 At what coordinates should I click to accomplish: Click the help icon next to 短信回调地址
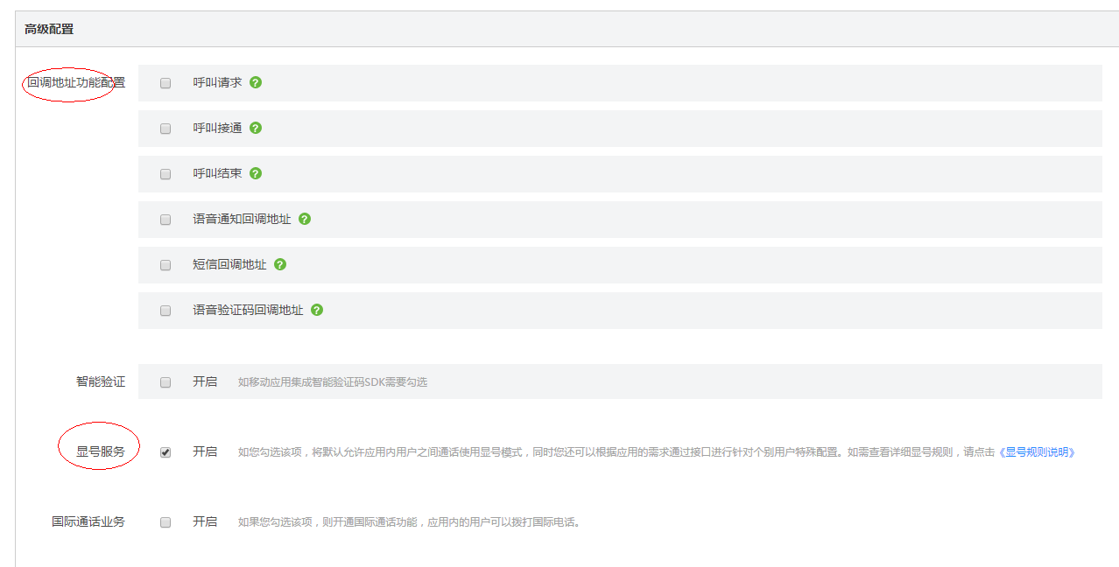(x=280, y=264)
